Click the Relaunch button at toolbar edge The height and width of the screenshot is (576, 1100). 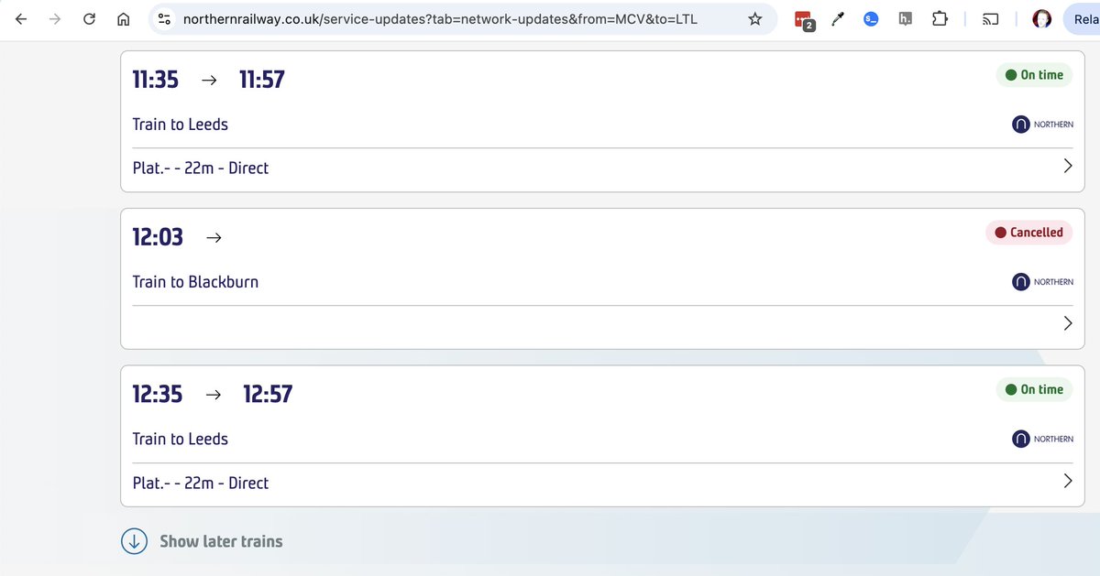coord(1082,19)
